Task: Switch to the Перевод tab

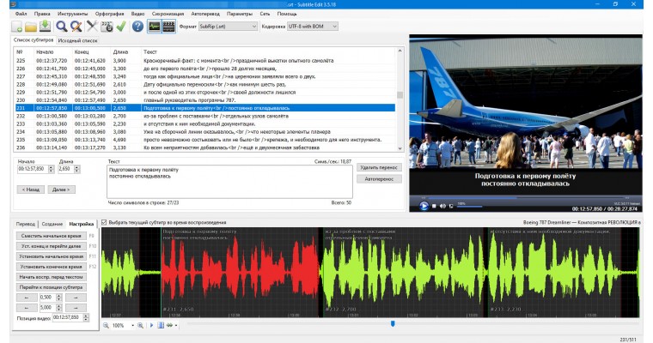Action: [x=26, y=223]
